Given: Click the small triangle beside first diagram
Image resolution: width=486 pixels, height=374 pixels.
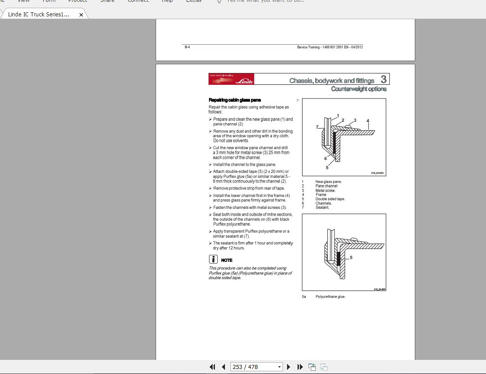Looking at the screenshot, I should [x=298, y=100].
